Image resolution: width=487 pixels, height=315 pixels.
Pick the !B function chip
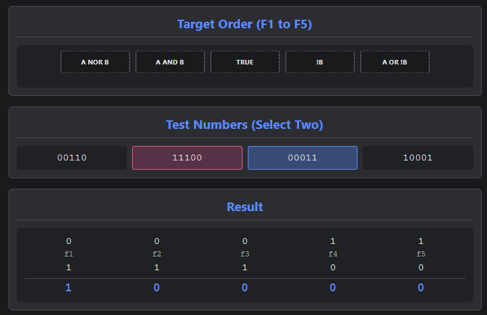point(320,62)
